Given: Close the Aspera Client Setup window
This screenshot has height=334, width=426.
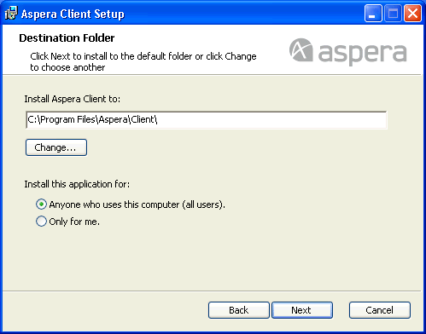Looking at the screenshot, I should (x=412, y=14).
